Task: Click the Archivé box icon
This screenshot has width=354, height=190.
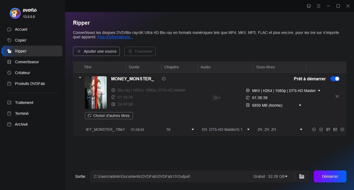Action: [9, 124]
